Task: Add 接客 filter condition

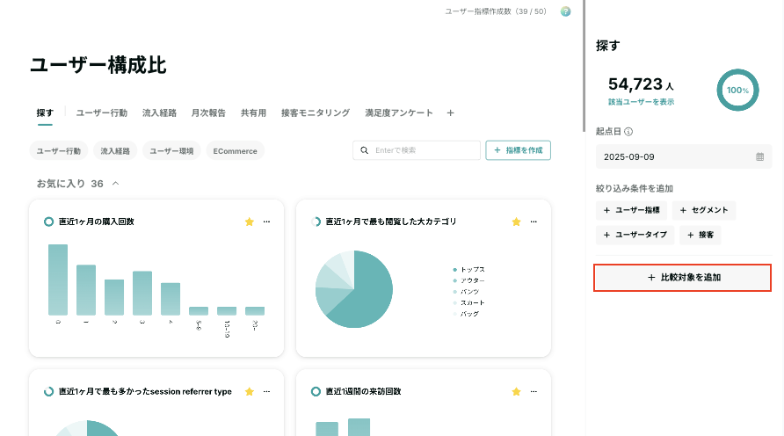Action: (700, 235)
